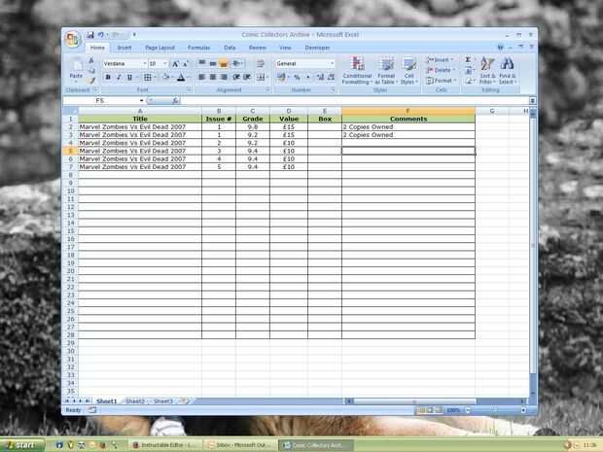This screenshot has height=452, width=603.
Task: Click the Decrease Decimal icon
Action: click(x=331, y=77)
